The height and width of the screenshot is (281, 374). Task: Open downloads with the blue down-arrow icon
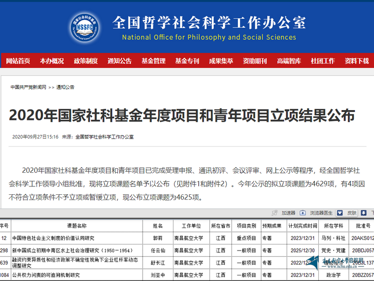(364, 212)
